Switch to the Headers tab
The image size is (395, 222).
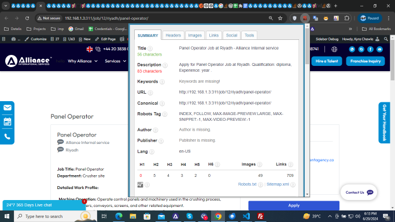point(173,35)
